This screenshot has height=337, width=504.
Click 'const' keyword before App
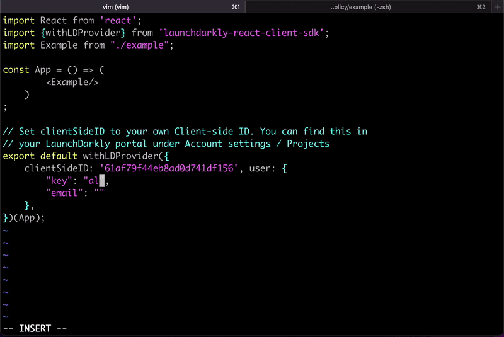(16, 70)
